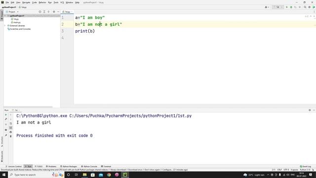
Task: Click the Run panel stop square icon
Action: (6, 125)
